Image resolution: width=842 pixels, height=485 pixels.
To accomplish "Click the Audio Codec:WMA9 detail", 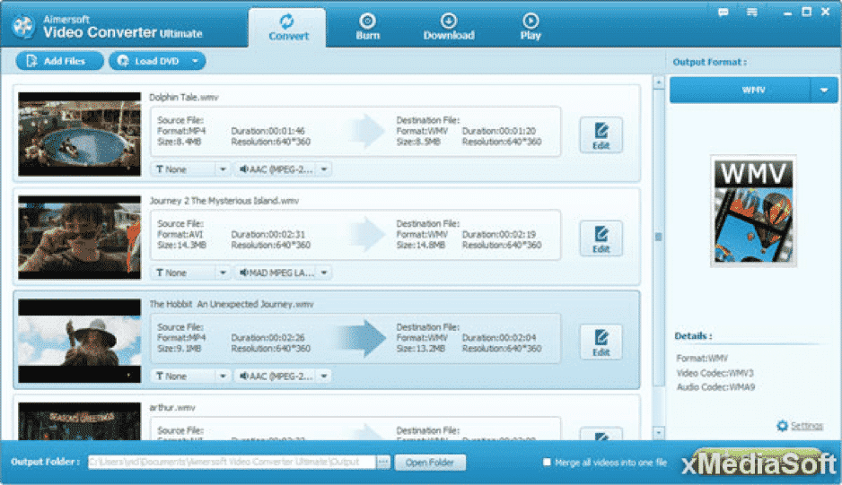I will point(715,386).
